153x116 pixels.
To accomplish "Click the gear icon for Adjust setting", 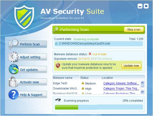I will (x=13, y=57).
